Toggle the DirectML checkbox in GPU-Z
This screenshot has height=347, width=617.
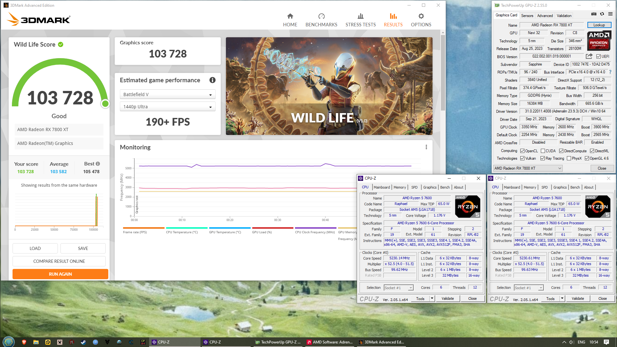pyautogui.click(x=592, y=151)
